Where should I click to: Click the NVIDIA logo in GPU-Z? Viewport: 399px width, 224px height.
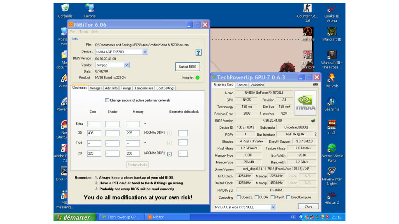(305, 102)
